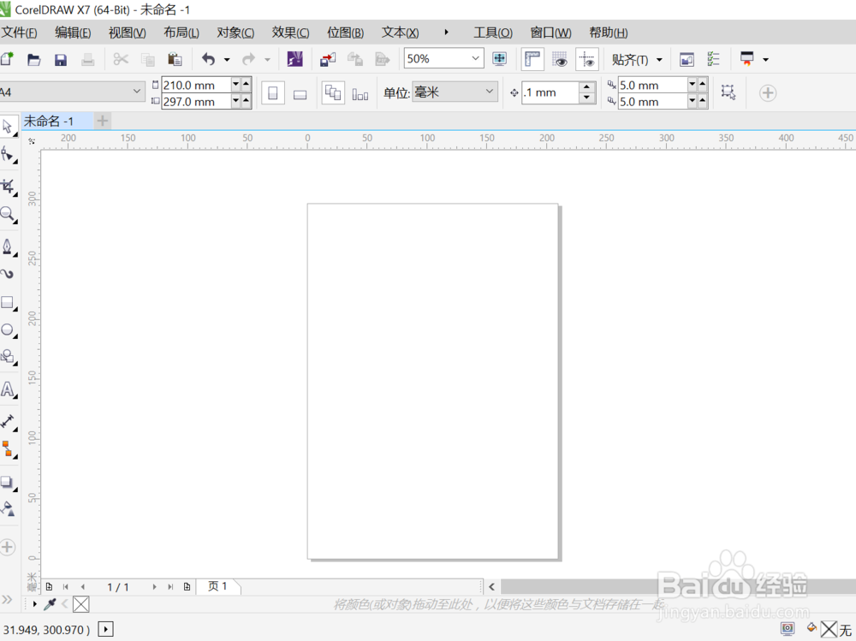Open the 编辑 menu
The height and width of the screenshot is (641, 856).
[x=73, y=33]
